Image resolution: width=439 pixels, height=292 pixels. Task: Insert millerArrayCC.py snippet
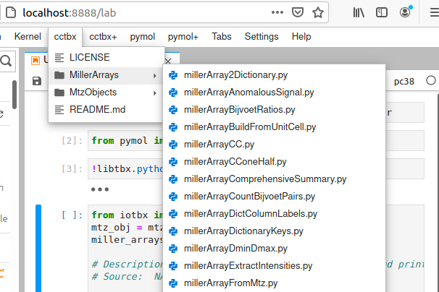point(274,145)
